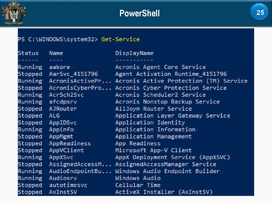Viewport: 272px width, 203px height.
Task: Click Windows Audio Endpoint Builder display name
Action: coord(167,171)
